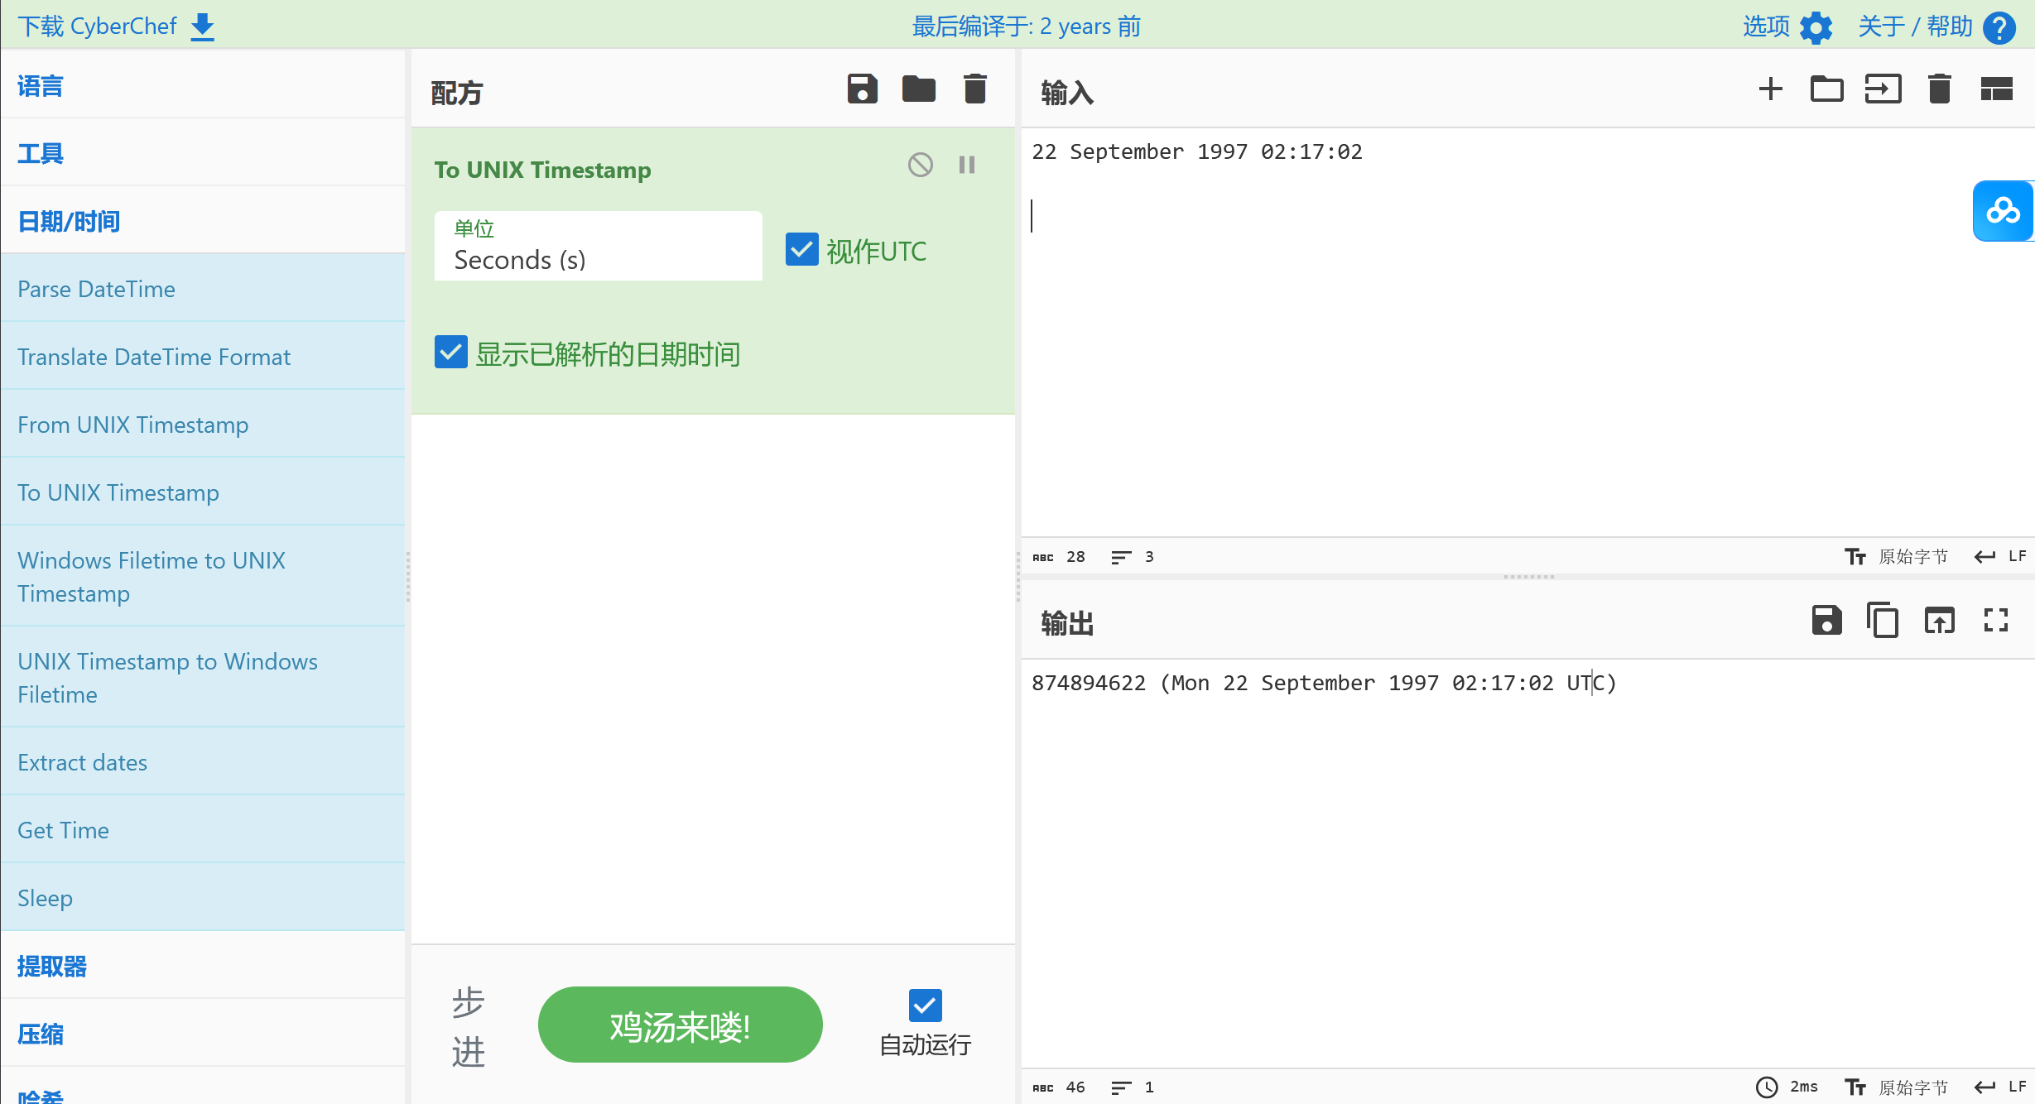The image size is (2035, 1104).
Task: Maximise the output pane icon
Action: 1996,621
